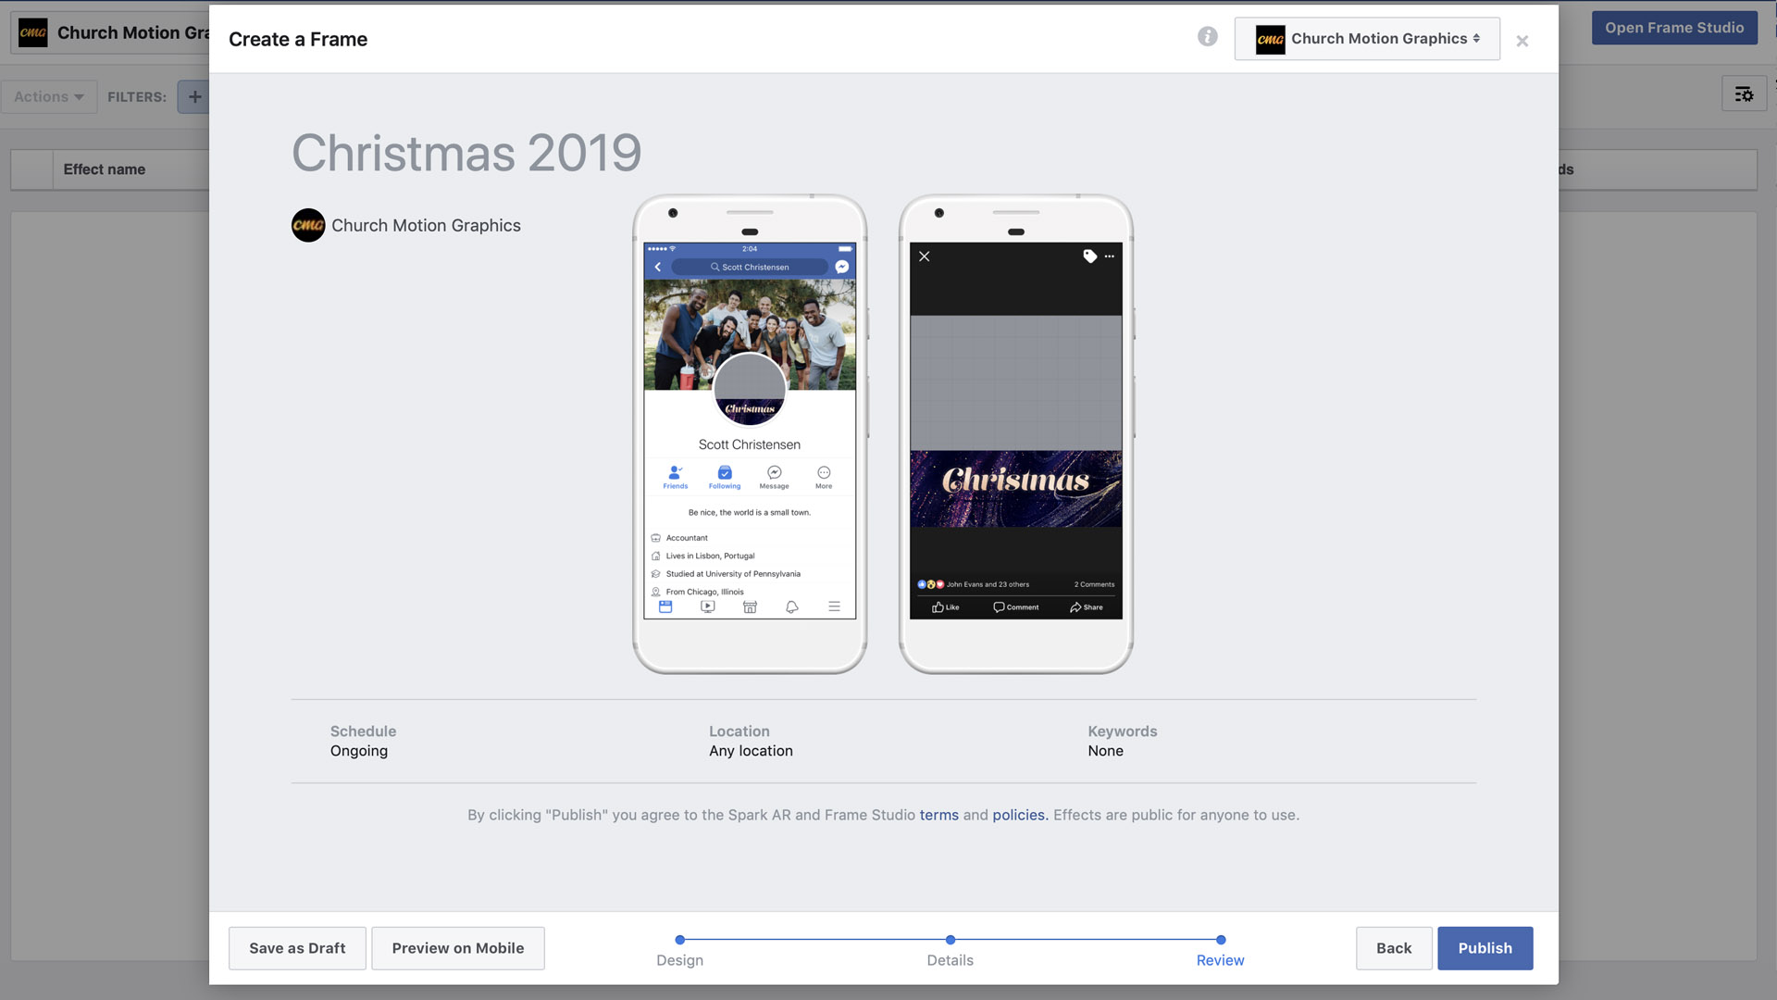
Task: Click the Back button
Action: coord(1394,948)
